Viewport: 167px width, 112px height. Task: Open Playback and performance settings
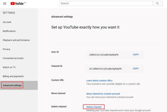pyautogui.click(x=16, y=40)
